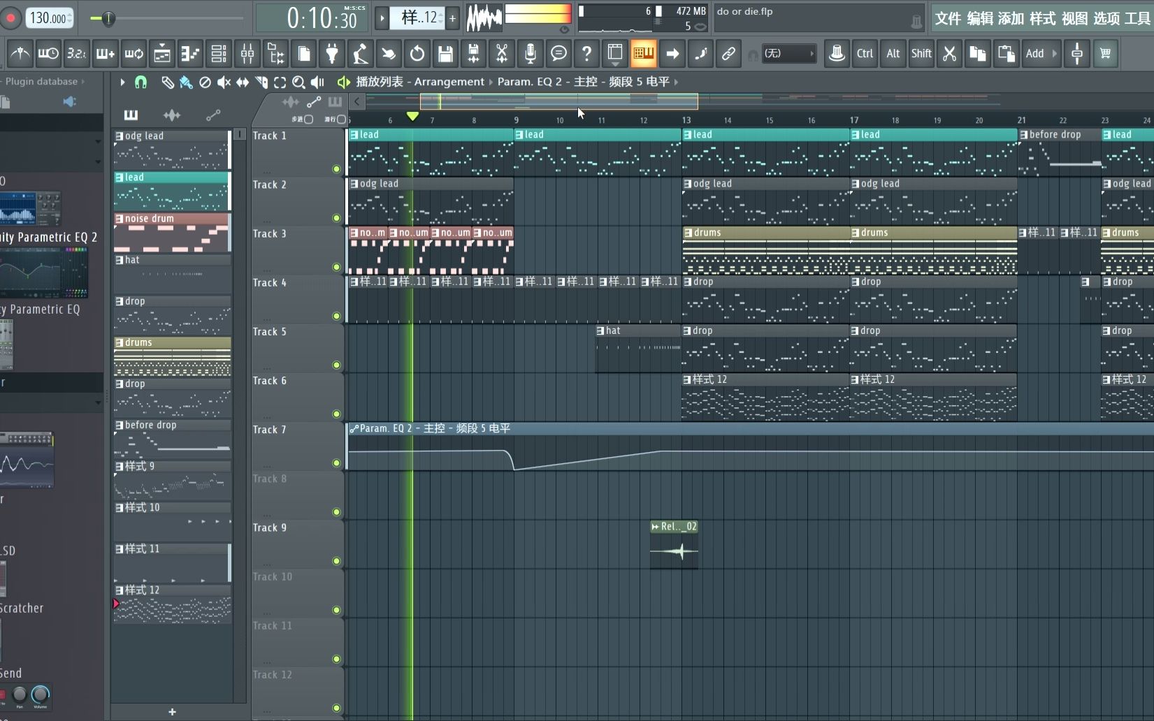Open the 视图 menu

(x=1074, y=19)
